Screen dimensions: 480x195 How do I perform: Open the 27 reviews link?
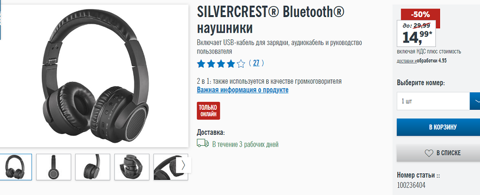pos(256,63)
